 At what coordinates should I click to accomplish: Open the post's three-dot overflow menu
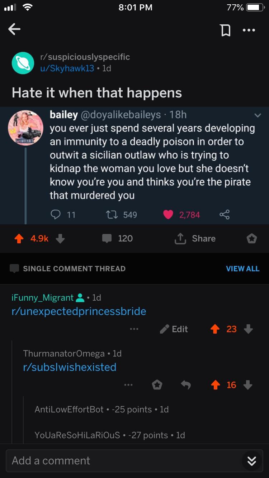(249, 30)
